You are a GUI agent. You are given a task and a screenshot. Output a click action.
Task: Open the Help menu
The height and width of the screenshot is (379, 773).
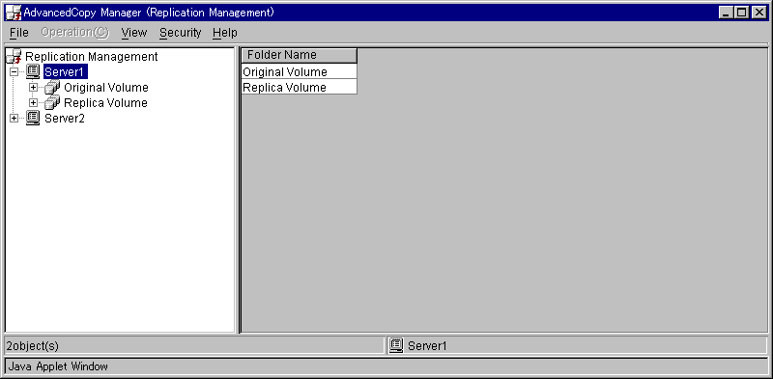pos(225,33)
